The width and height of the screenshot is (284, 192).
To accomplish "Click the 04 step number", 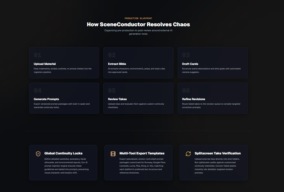I will [38, 91].
